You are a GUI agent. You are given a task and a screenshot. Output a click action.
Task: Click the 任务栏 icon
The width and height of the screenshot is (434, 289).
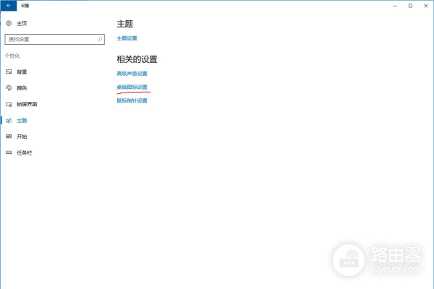pos(9,152)
